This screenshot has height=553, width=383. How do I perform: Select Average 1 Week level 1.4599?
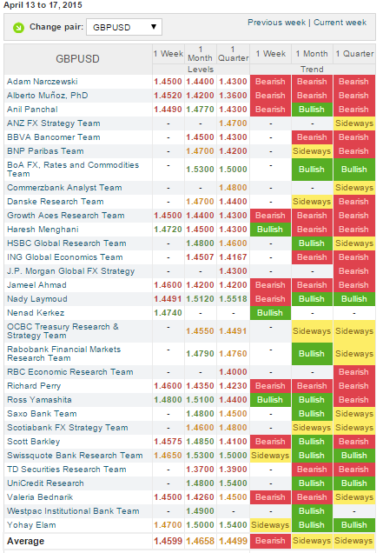[168, 541]
